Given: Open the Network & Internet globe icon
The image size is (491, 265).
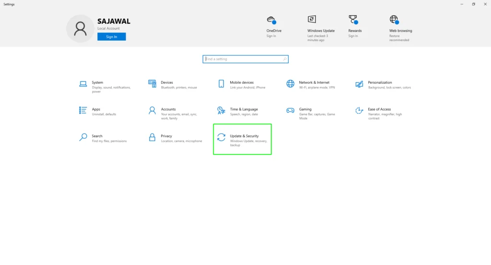Looking at the screenshot, I should 290,84.
